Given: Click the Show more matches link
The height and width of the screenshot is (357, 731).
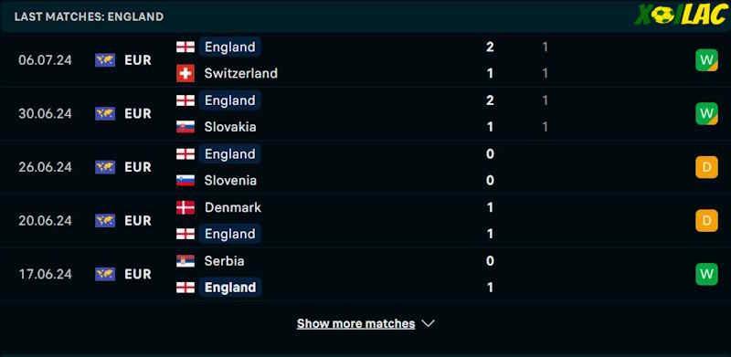Looking at the screenshot, I should [355, 323].
